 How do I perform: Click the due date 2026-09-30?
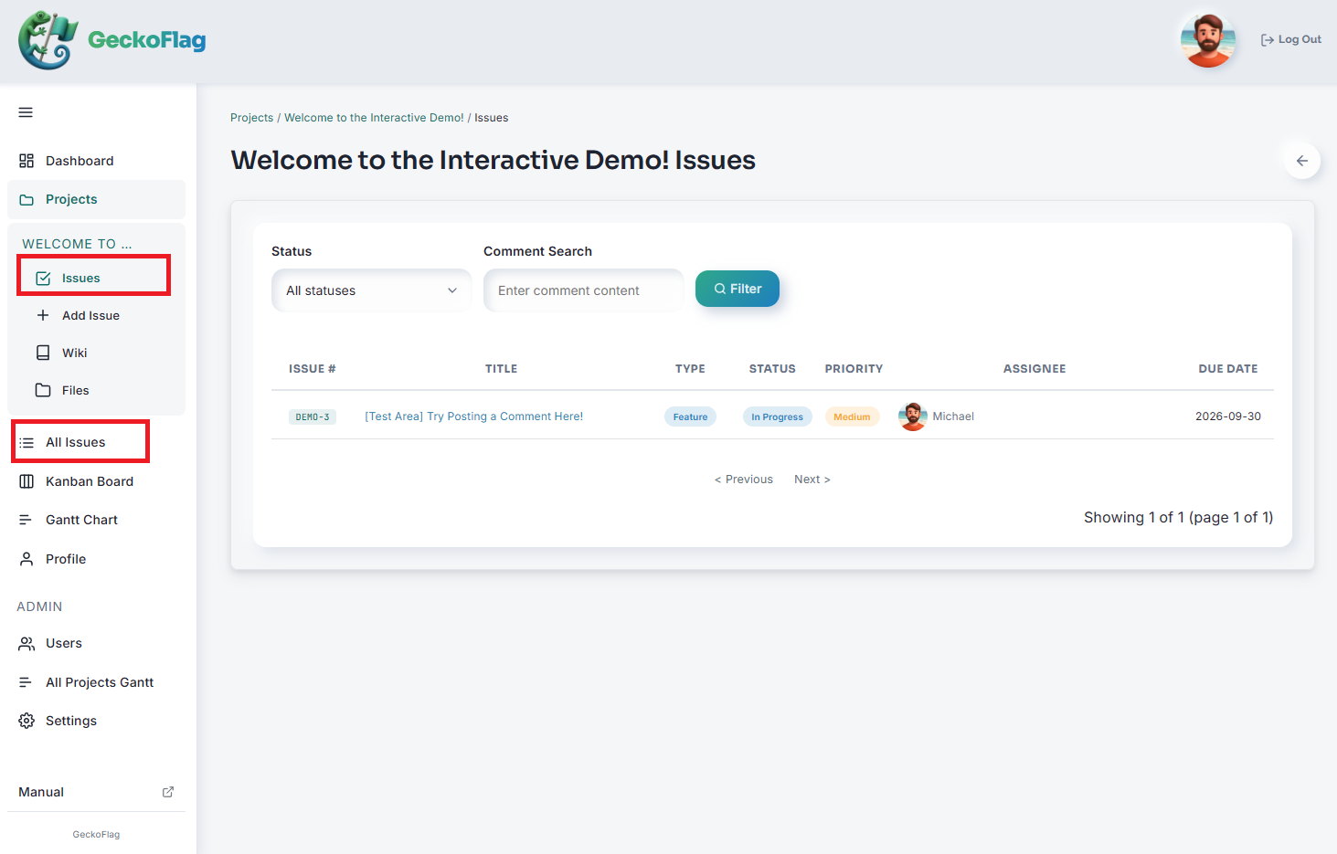pos(1228,416)
